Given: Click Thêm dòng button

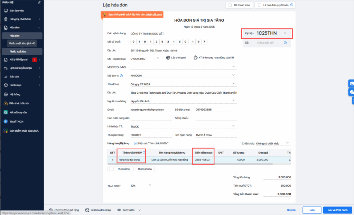Looking at the screenshot, I should tap(123, 169).
